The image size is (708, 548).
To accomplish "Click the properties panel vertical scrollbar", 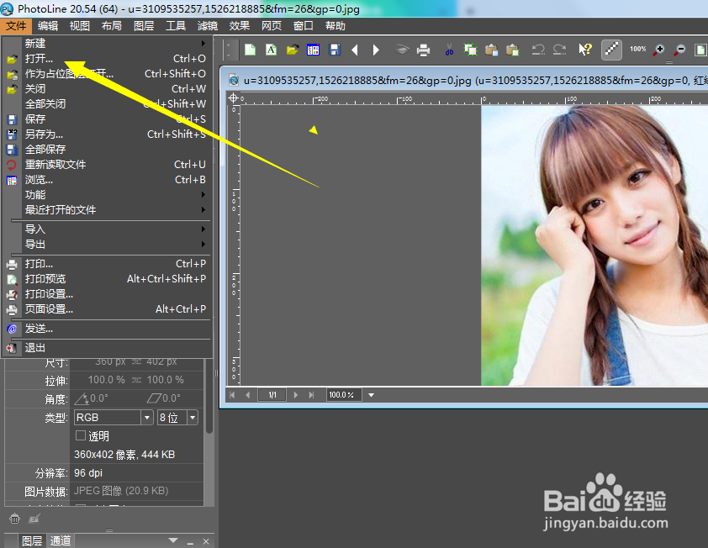I will [x=209, y=398].
